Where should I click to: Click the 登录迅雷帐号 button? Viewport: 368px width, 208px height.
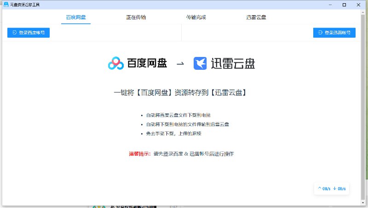click(x=334, y=33)
